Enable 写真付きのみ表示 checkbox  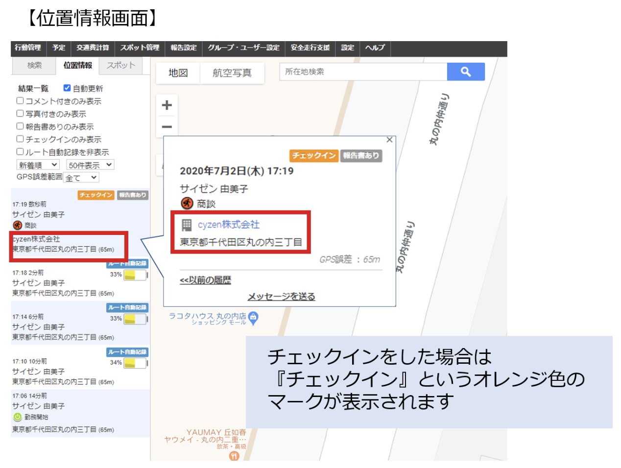point(20,113)
